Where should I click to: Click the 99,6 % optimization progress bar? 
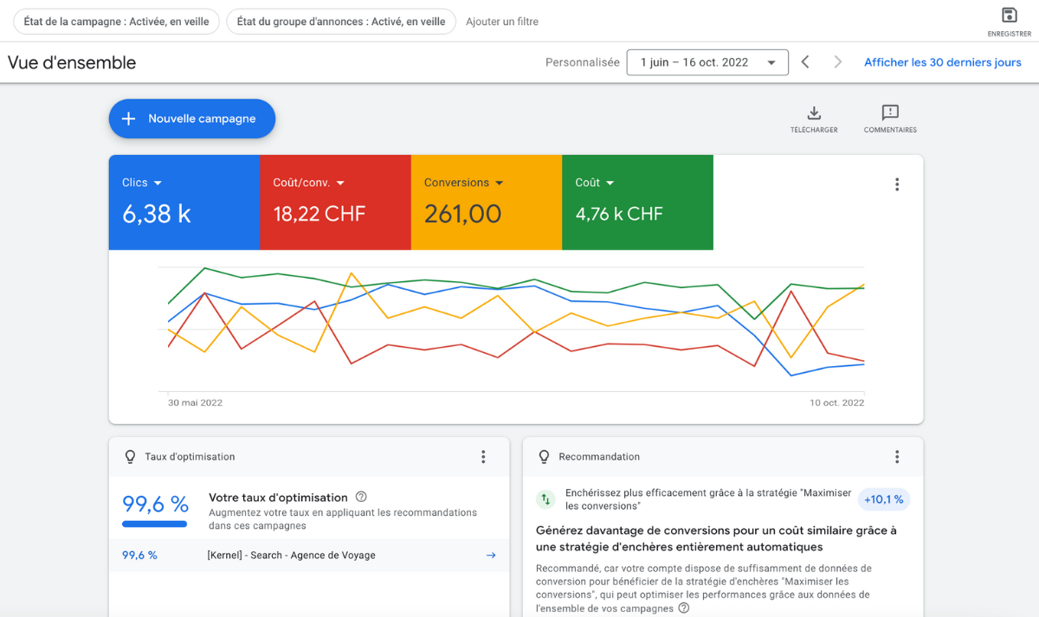click(x=155, y=524)
